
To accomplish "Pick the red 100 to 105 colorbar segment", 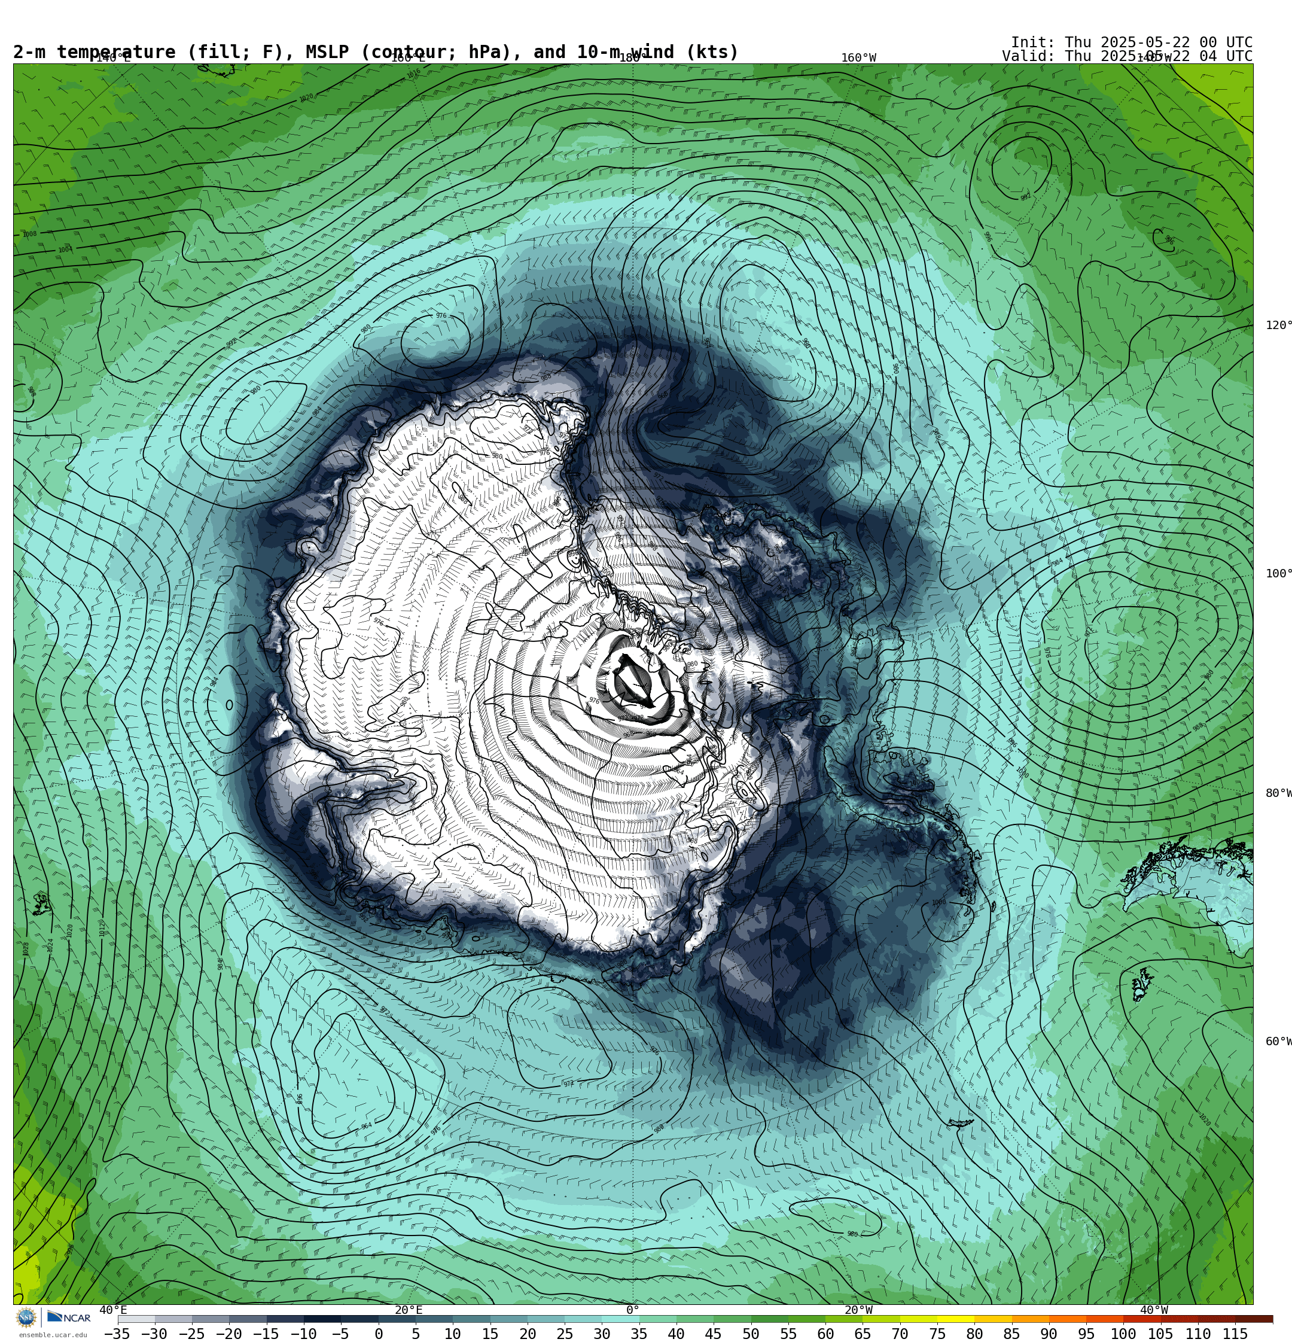I will pyautogui.click(x=1142, y=1319).
